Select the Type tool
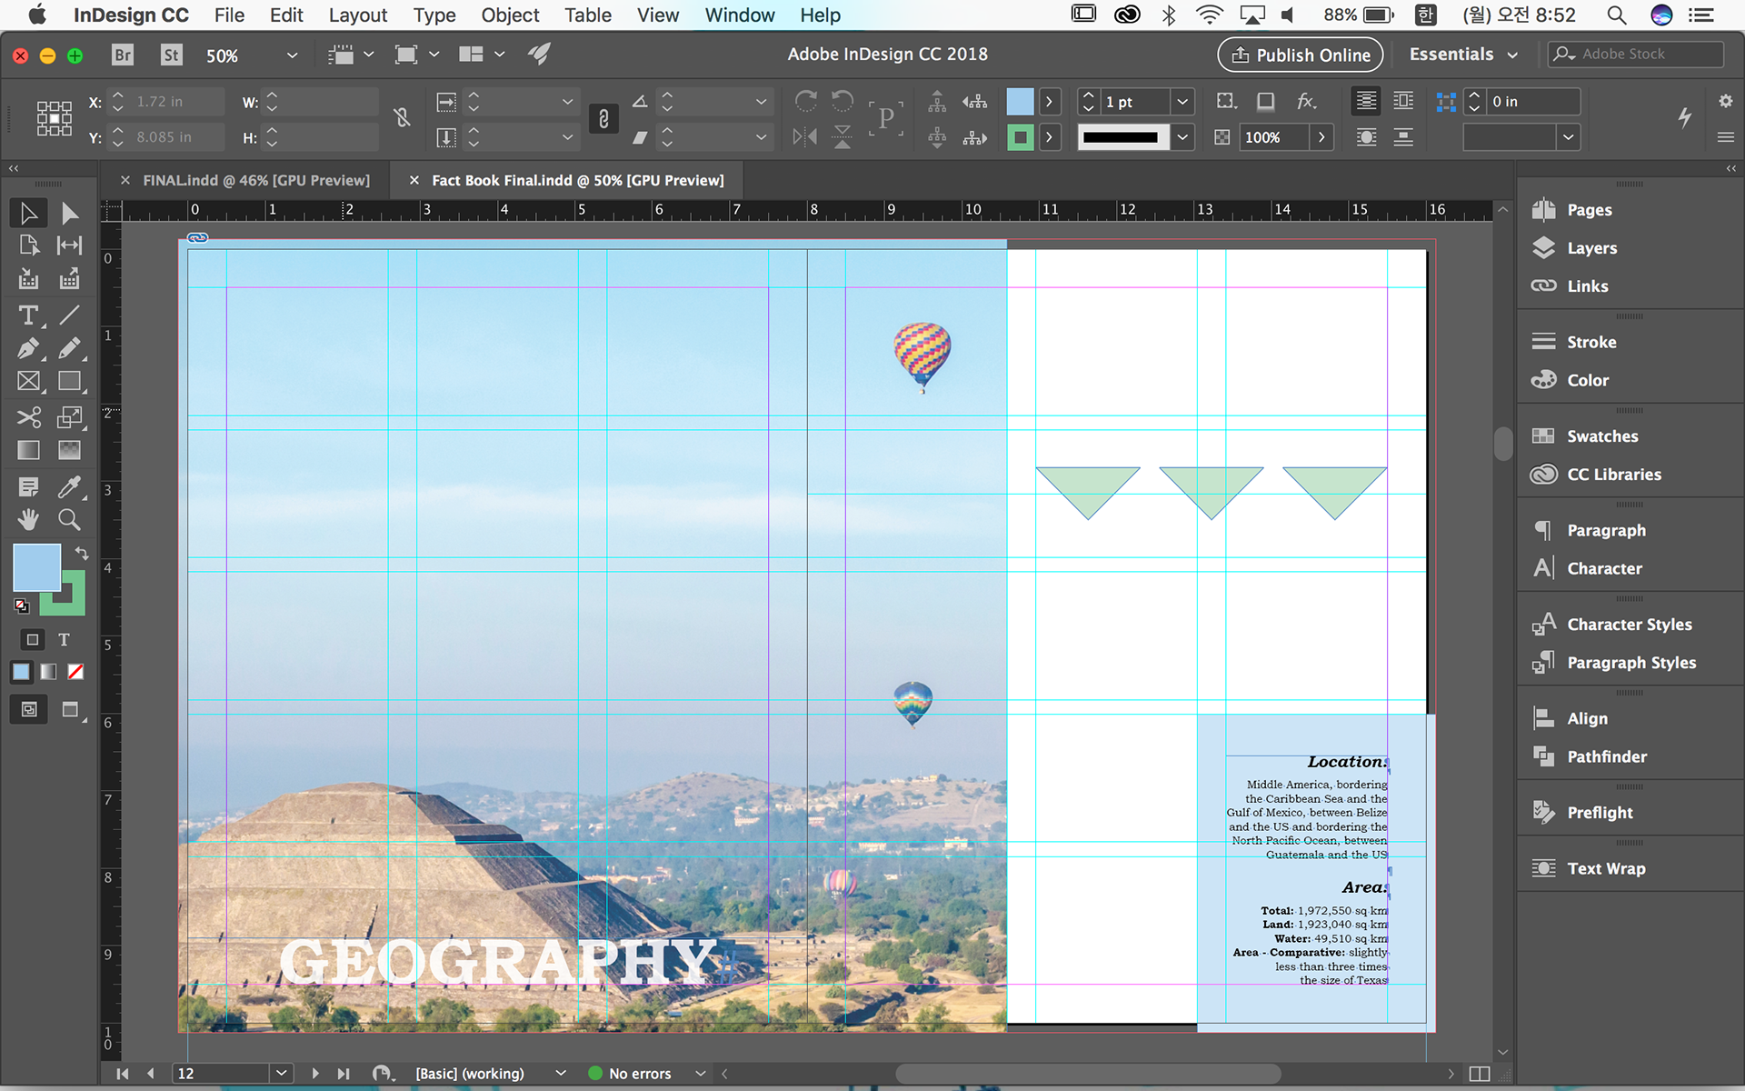The height and width of the screenshot is (1091, 1745). [x=28, y=315]
